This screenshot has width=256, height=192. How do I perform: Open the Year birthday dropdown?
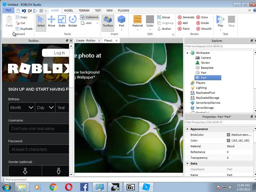[62, 107]
